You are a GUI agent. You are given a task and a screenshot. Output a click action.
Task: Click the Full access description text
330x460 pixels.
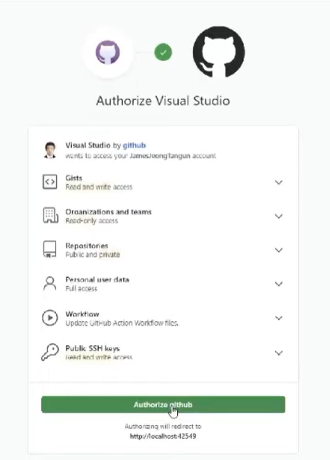[x=81, y=288]
